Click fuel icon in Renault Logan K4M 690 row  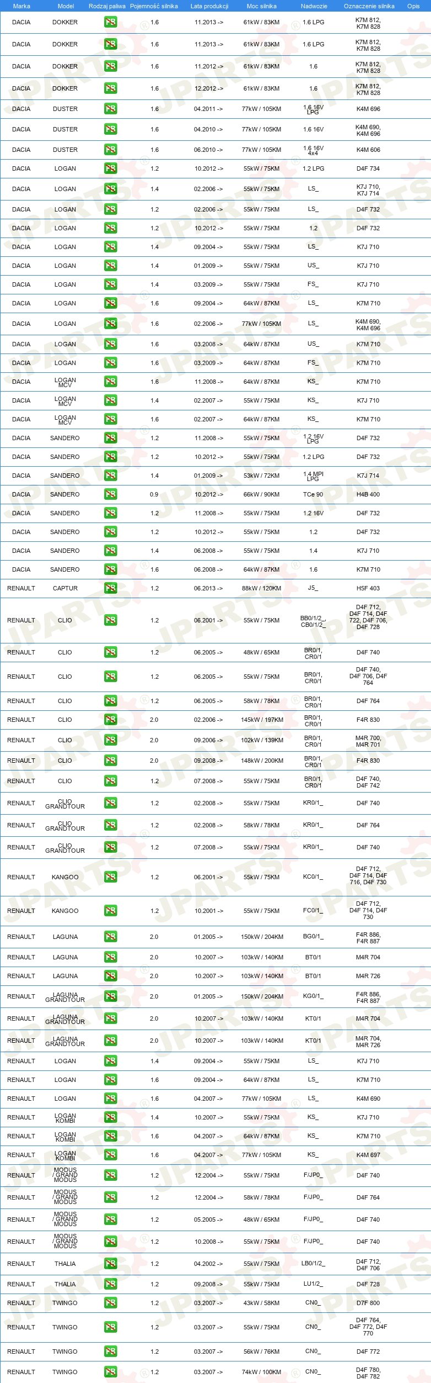[110, 1099]
